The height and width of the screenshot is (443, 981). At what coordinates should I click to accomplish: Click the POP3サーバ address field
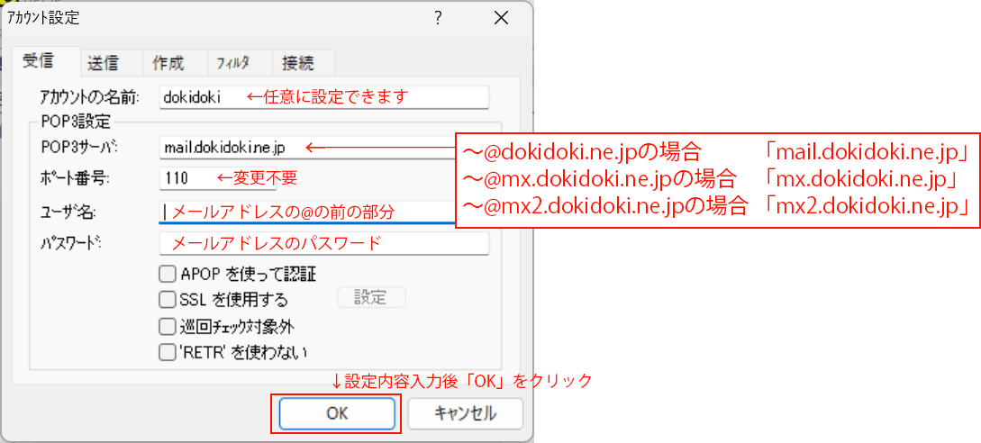tap(306, 148)
